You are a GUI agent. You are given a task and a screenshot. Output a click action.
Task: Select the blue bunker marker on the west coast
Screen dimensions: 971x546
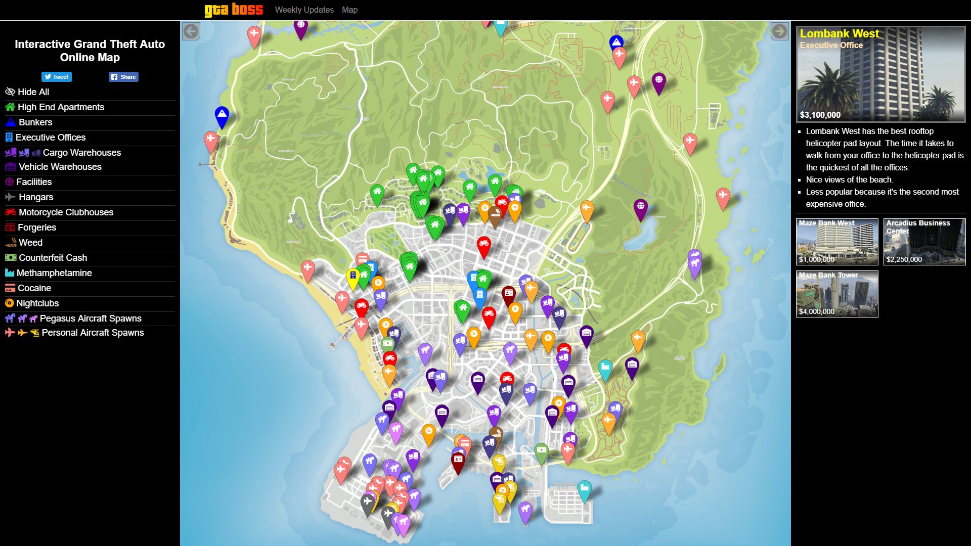pos(222,117)
